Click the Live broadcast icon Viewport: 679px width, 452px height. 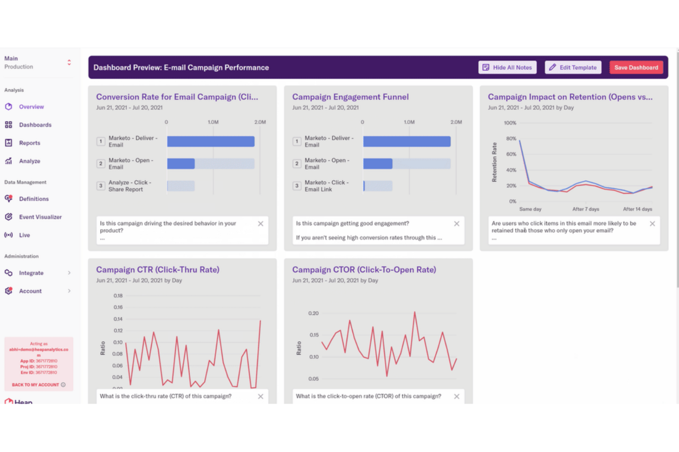pos(9,235)
